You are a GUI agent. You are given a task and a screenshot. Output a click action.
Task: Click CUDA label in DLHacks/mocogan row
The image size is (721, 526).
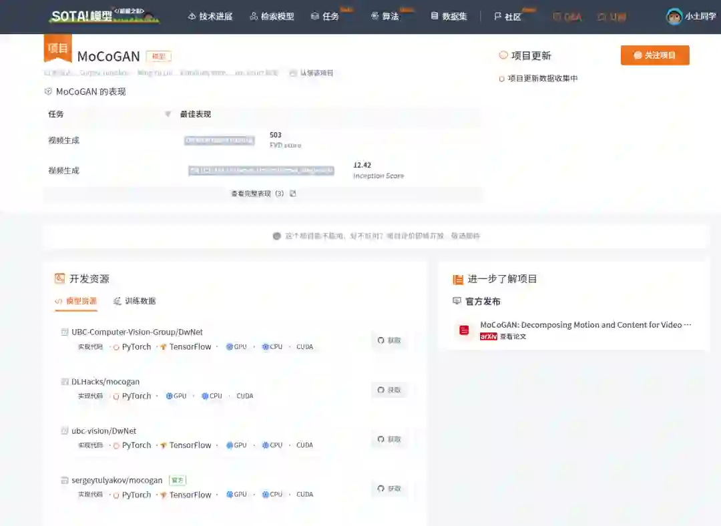pyautogui.click(x=244, y=396)
